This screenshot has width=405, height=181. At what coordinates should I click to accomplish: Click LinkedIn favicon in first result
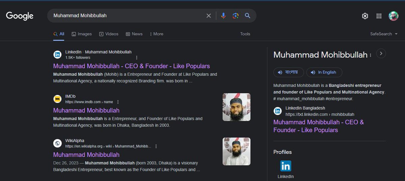(x=57, y=55)
